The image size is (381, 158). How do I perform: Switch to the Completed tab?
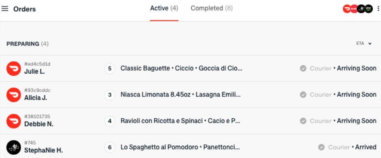coord(212,8)
